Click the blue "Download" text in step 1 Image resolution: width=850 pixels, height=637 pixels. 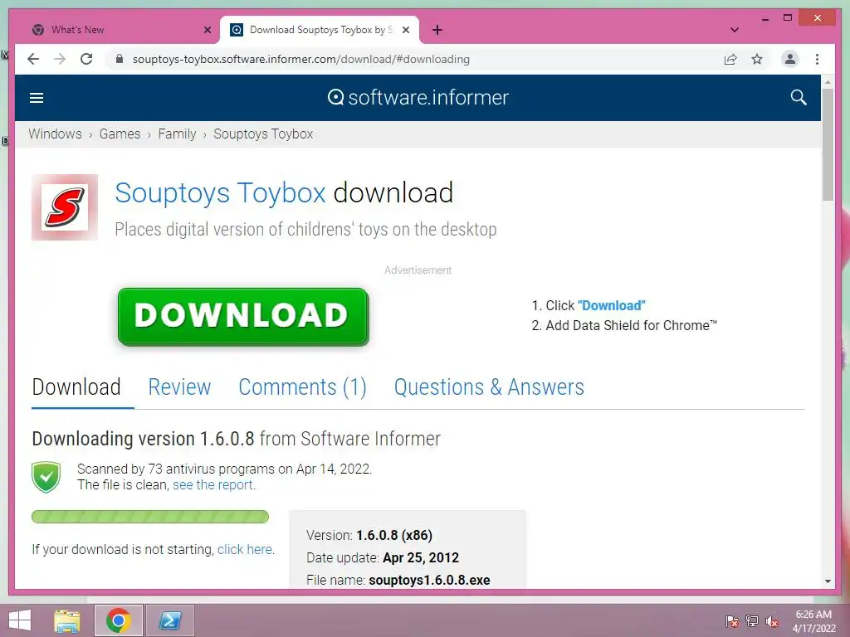click(x=612, y=305)
